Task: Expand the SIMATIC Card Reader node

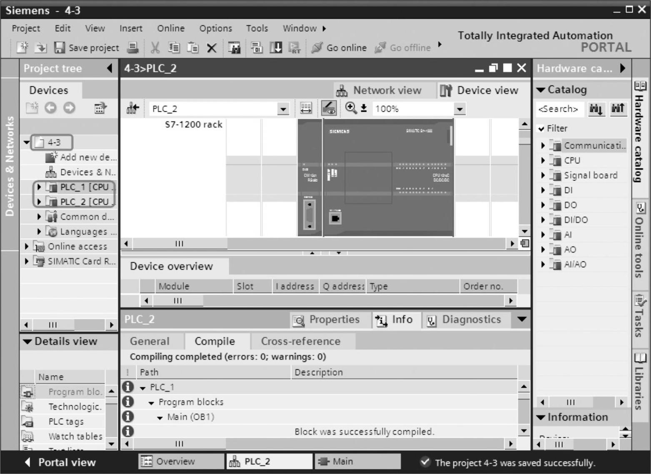Action: pyautogui.click(x=27, y=261)
